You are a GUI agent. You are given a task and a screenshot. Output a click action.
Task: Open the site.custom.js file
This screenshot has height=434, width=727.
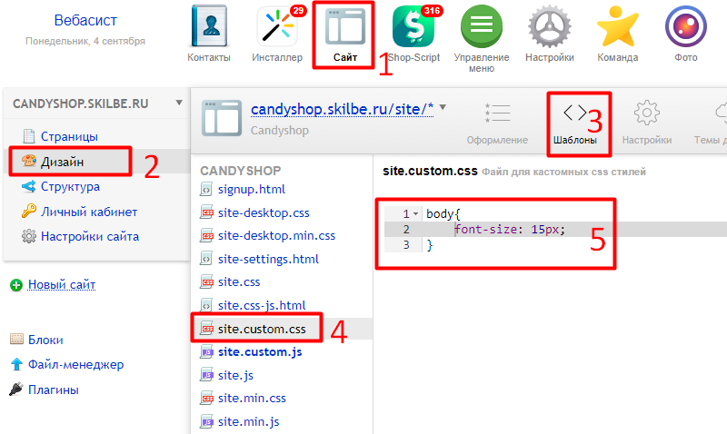258,351
